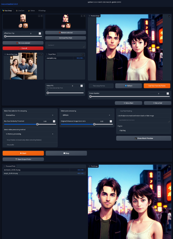173x239 pixels.
Task: Click the Show Mask Preview button
Action: click(144, 138)
